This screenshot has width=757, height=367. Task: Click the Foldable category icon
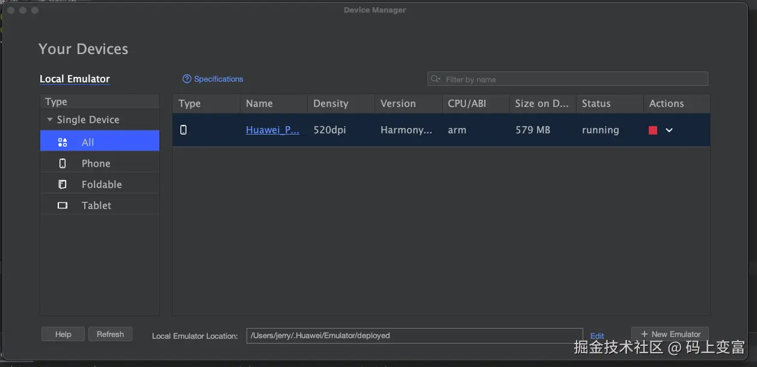click(63, 184)
